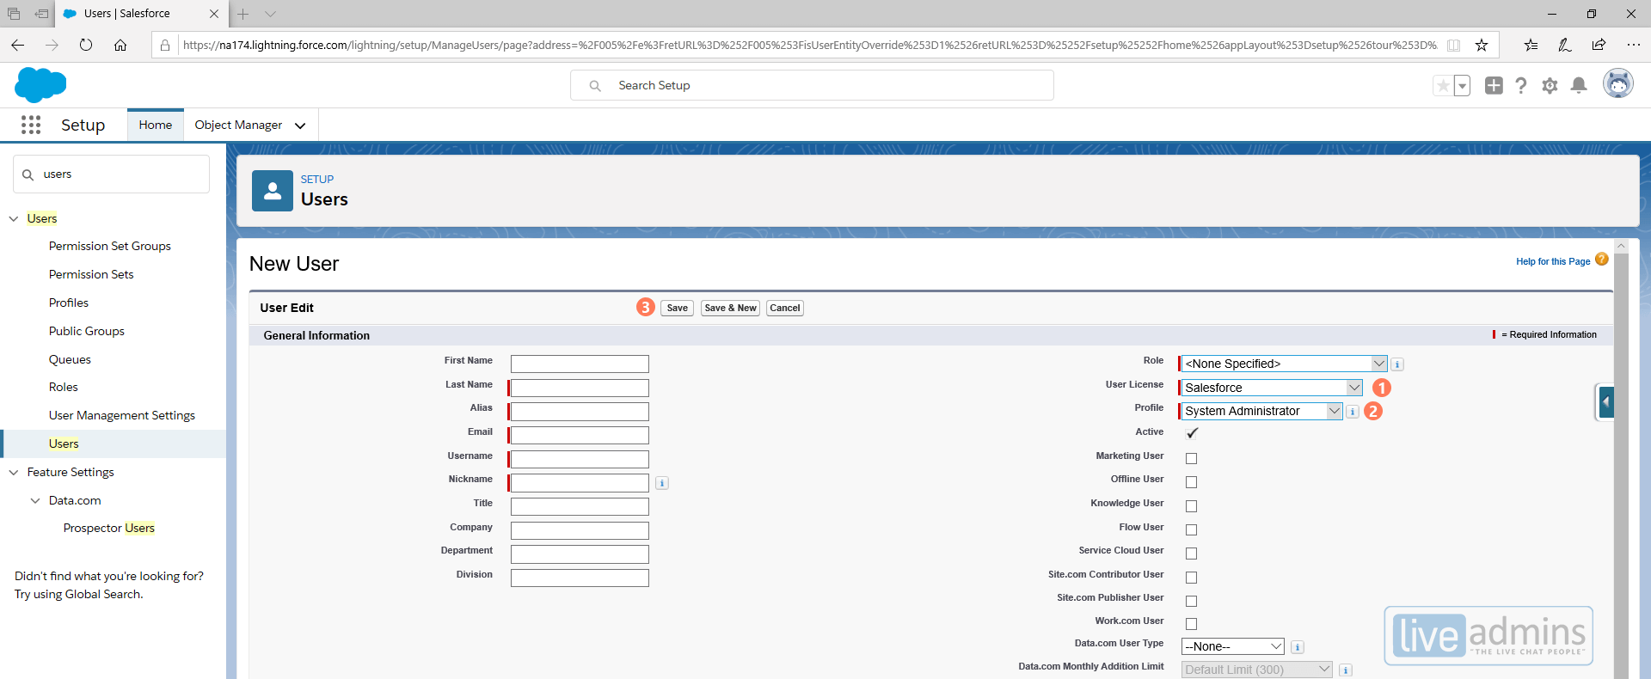The height and width of the screenshot is (679, 1651).
Task: Click the Salesforce cloud logo
Action: pos(40,85)
